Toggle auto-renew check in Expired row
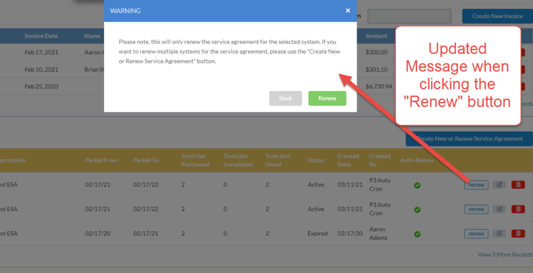The width and height of the screenshot is (533, 273). pos(417,234)
